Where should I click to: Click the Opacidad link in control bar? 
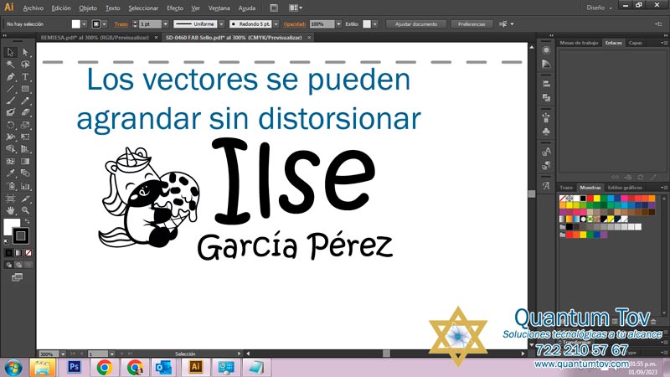[295, 24]
